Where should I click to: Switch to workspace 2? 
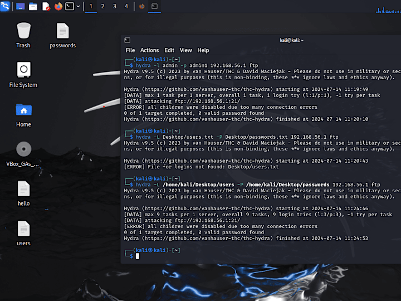pyautogui.click(x=102, y=6)
